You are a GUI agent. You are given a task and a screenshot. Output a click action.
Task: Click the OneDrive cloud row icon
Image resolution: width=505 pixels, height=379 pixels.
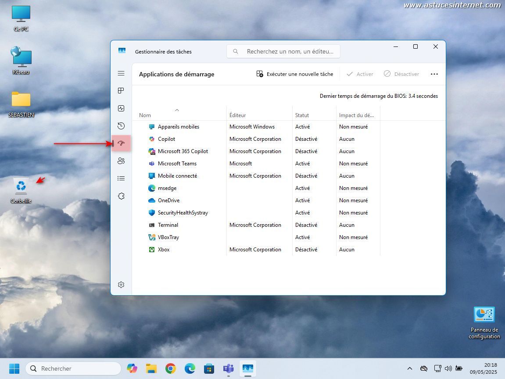152,200
